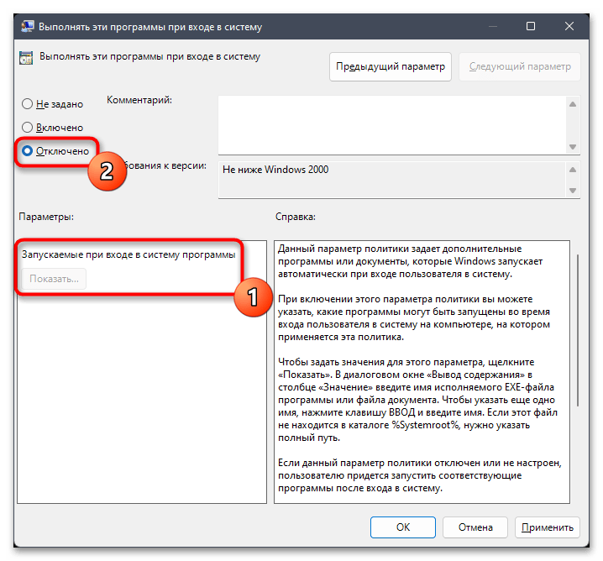603x561 pixels.
Task: Confirm with the OK button
Action: click(402, 527)
